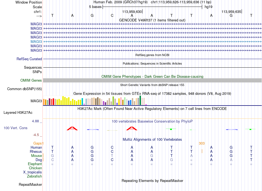262x191 pixels.
Task: Select the X_tropicalis species row label
Action: pos(33,172)
